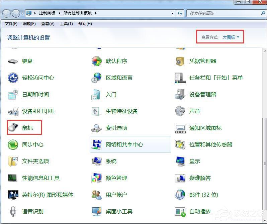Click the 调整计算机的设置 heading
Image resolution: width=267 pixels, height=224 pixels.
point(28,38)
